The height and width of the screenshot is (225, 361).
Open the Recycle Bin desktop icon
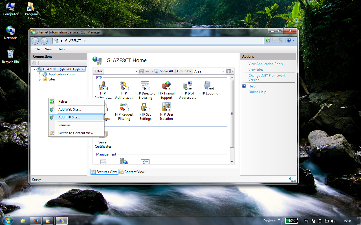(x=10, y=57)
